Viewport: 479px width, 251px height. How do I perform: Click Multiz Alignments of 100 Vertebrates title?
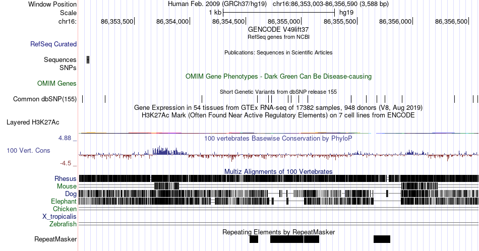pyautogui.click(x=278, y=171)
